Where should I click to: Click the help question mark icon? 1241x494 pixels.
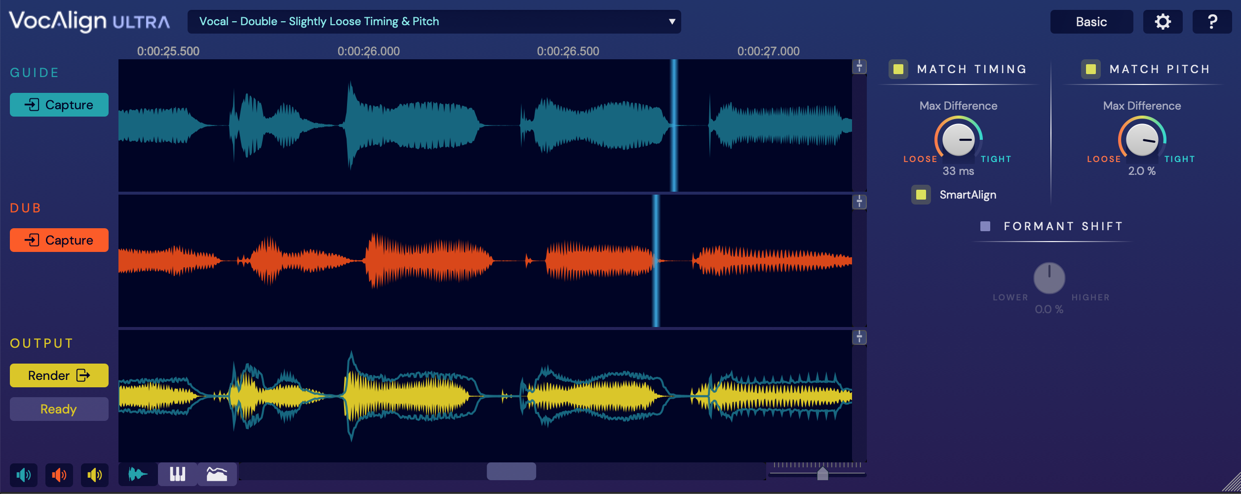click(1212, 22)
